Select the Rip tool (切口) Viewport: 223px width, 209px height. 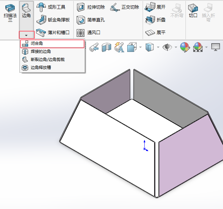tap(193, 10)
